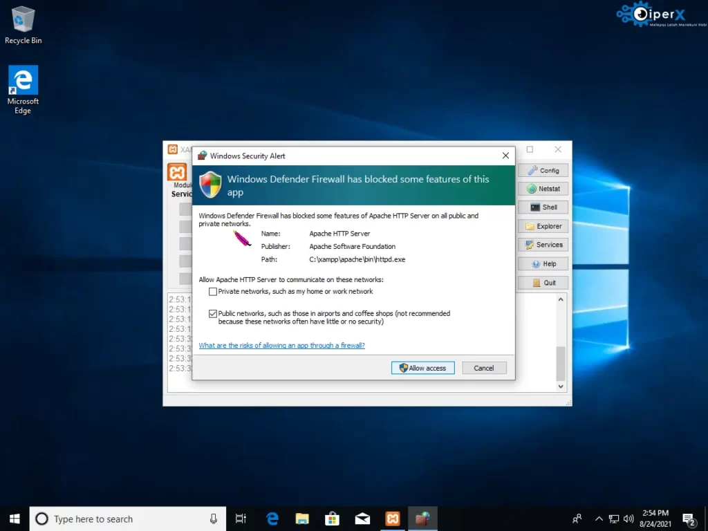Viewport: 708px width, 531px height.
Task: Open firewall risks help link
Action: click(281, 345)
